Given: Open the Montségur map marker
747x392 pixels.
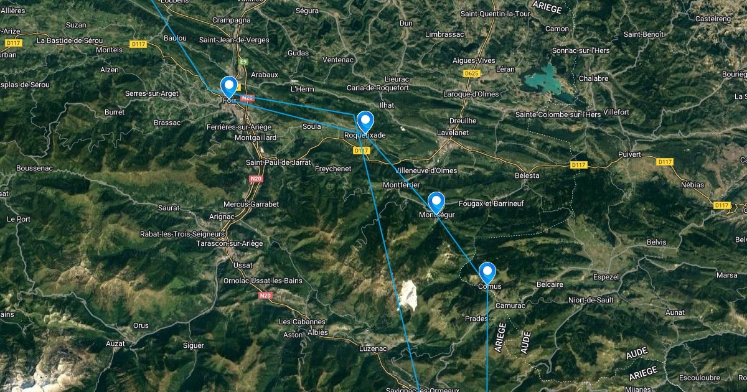Looking at the screenshot, I should tap(436, 203).
